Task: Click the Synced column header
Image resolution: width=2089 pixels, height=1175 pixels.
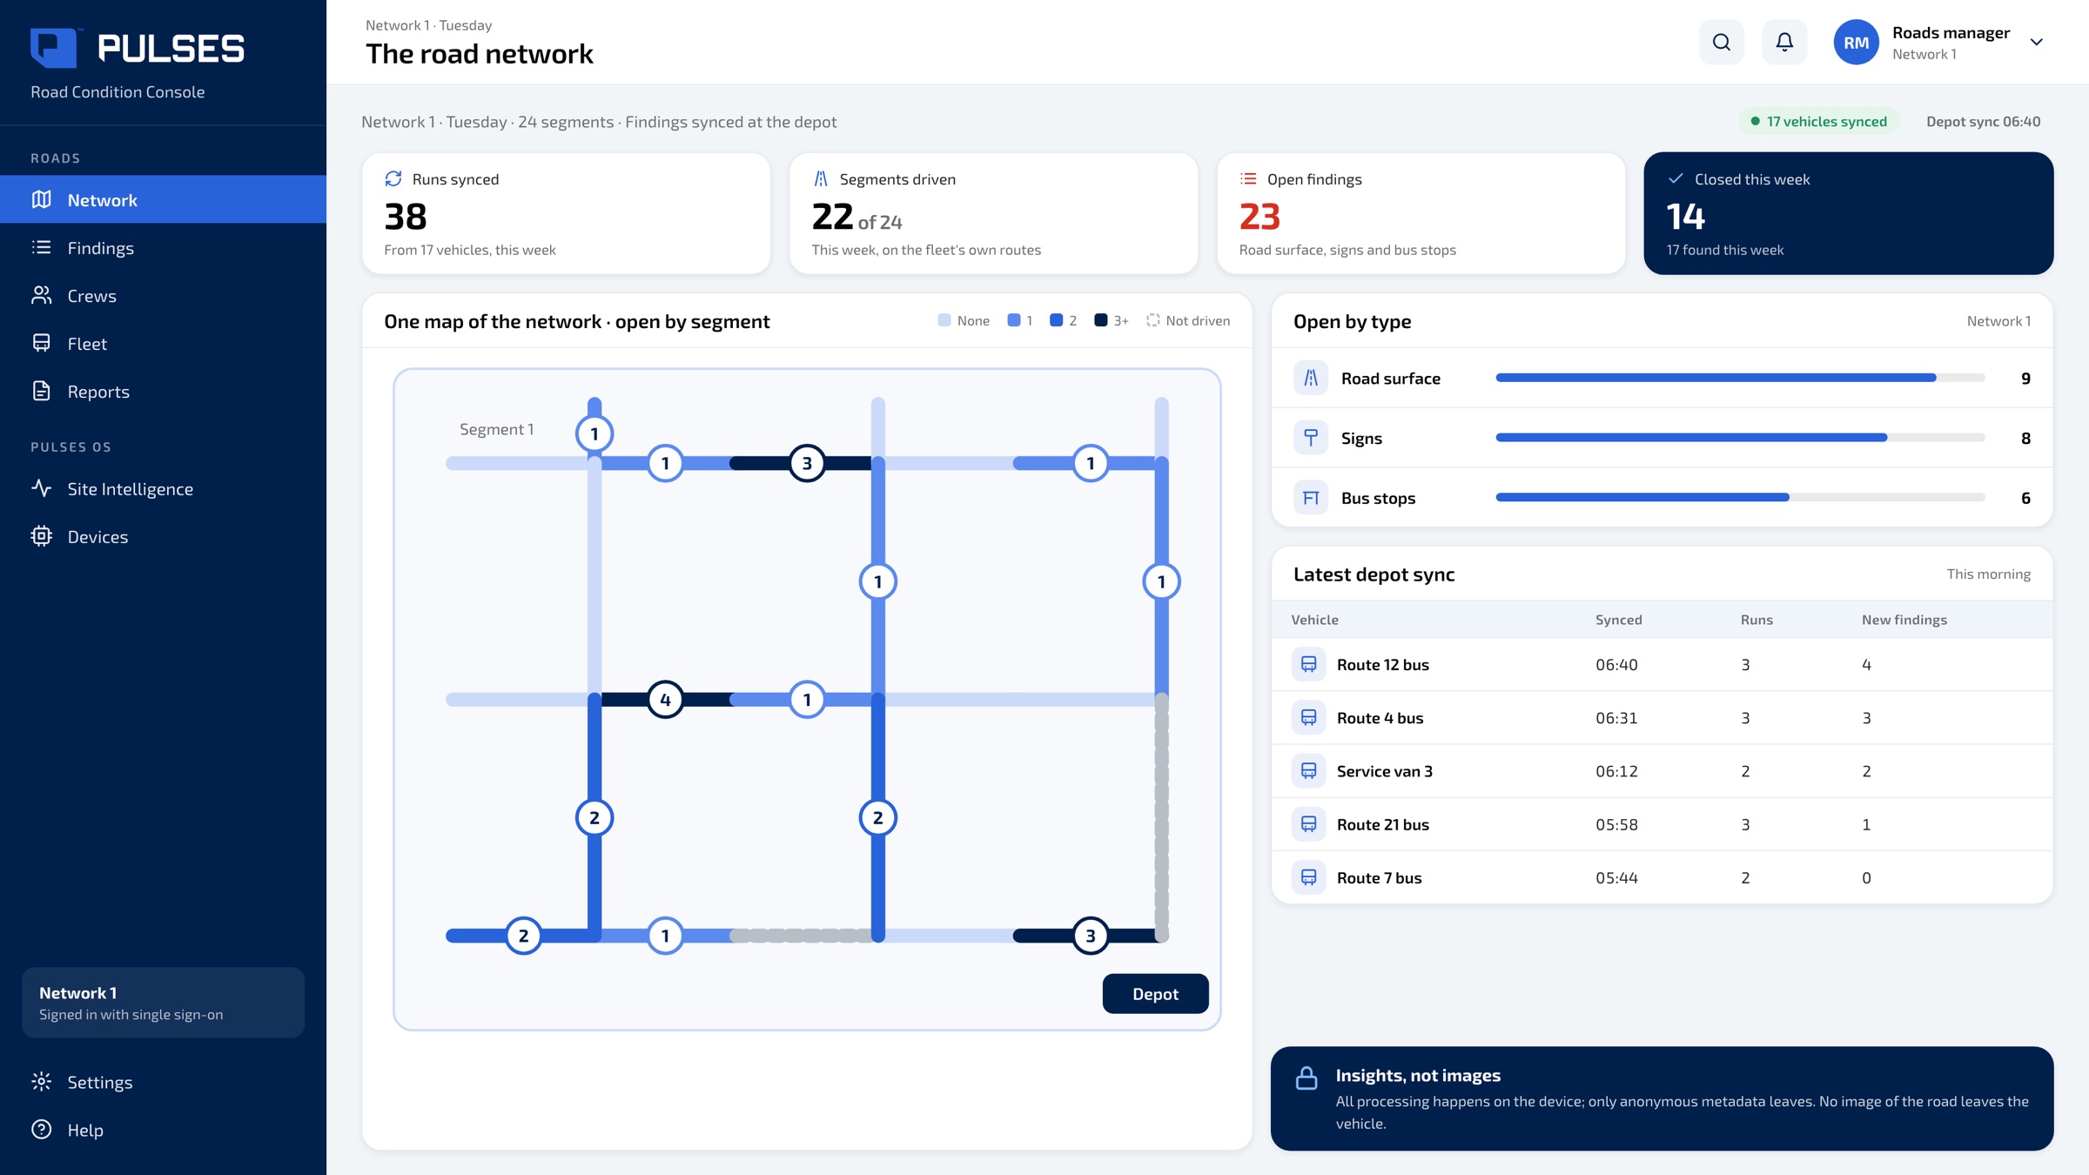Action: pyautogui.click(x=1618, y=620)
